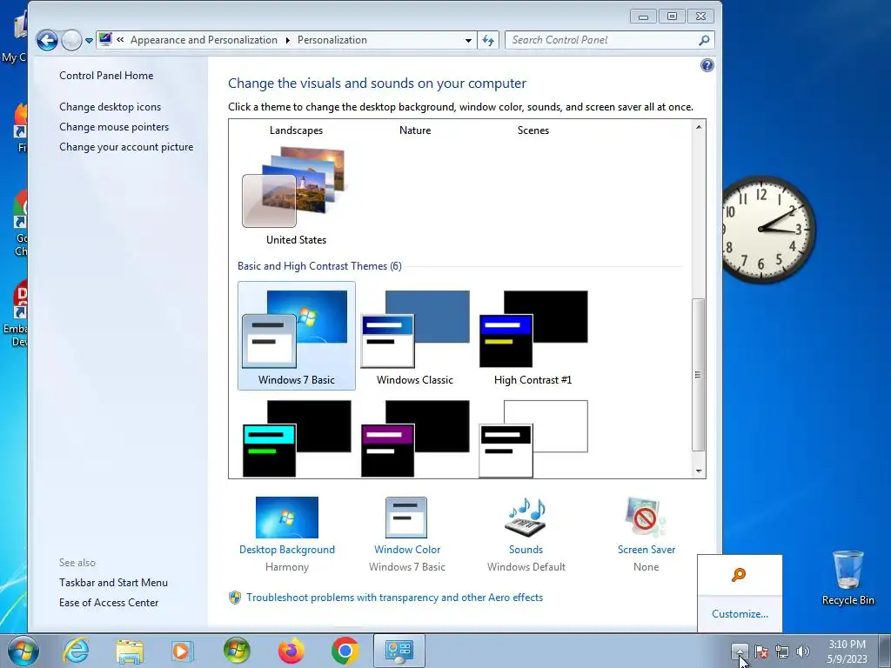
Task: Open the Screen Saver settings icon
Action: pos(646,518)
